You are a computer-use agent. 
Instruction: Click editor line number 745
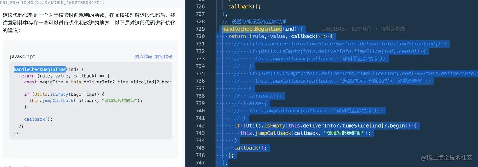pos(200,148)
